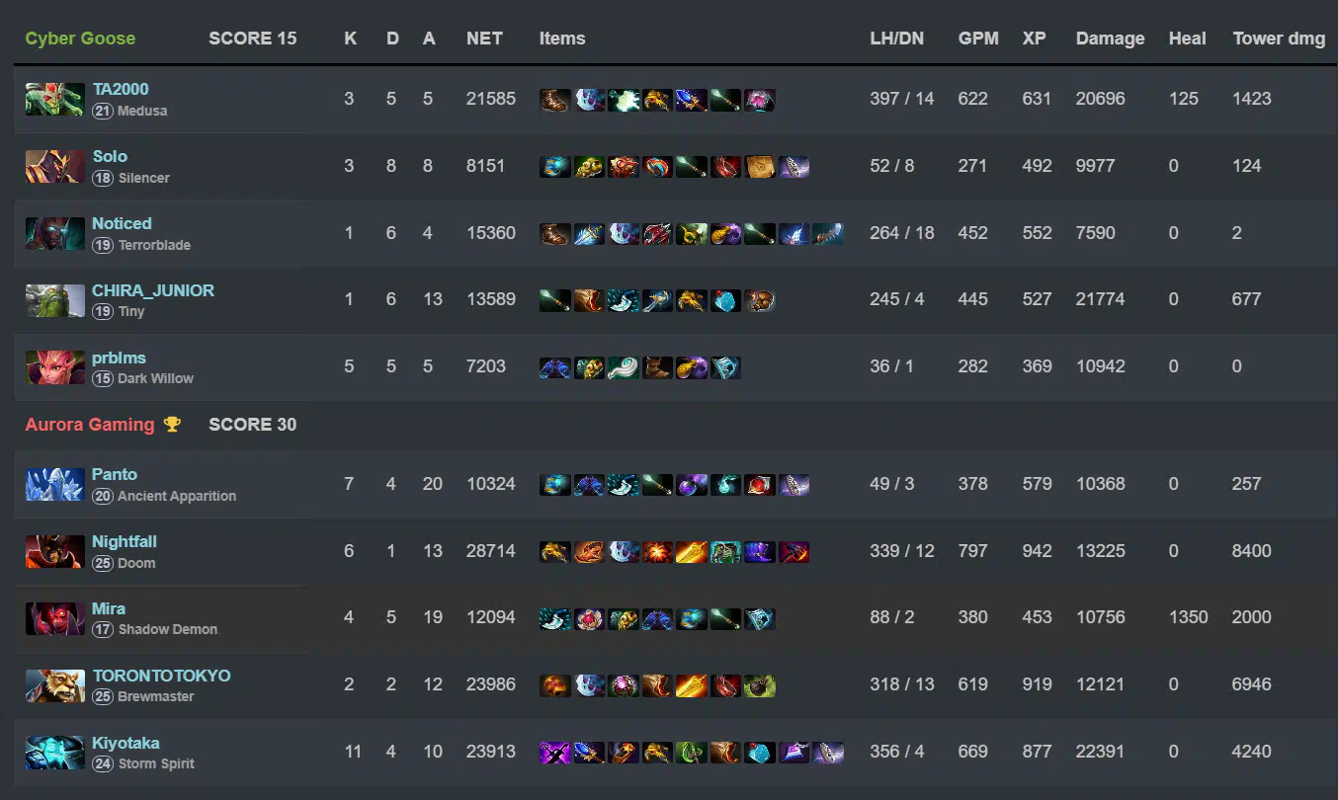Click the GPM column header
This screenshot has height=800, width=1338.
(x=978, y=39)
